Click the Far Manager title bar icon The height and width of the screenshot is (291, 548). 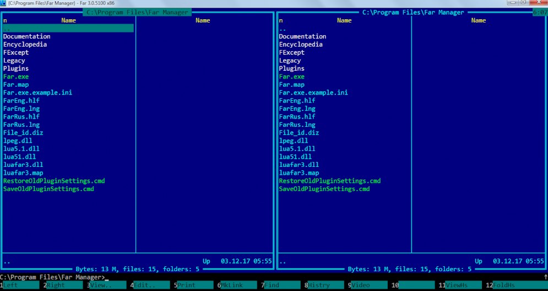click(3, 3)
